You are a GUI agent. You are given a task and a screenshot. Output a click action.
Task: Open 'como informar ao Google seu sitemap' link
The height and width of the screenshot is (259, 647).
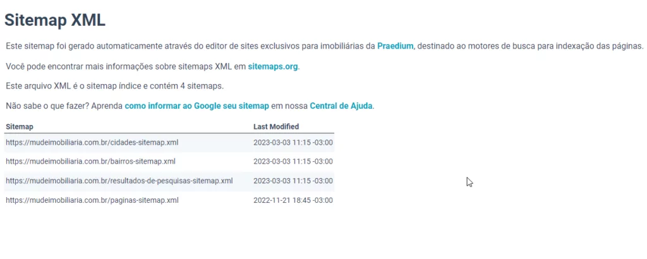point(197,105)
